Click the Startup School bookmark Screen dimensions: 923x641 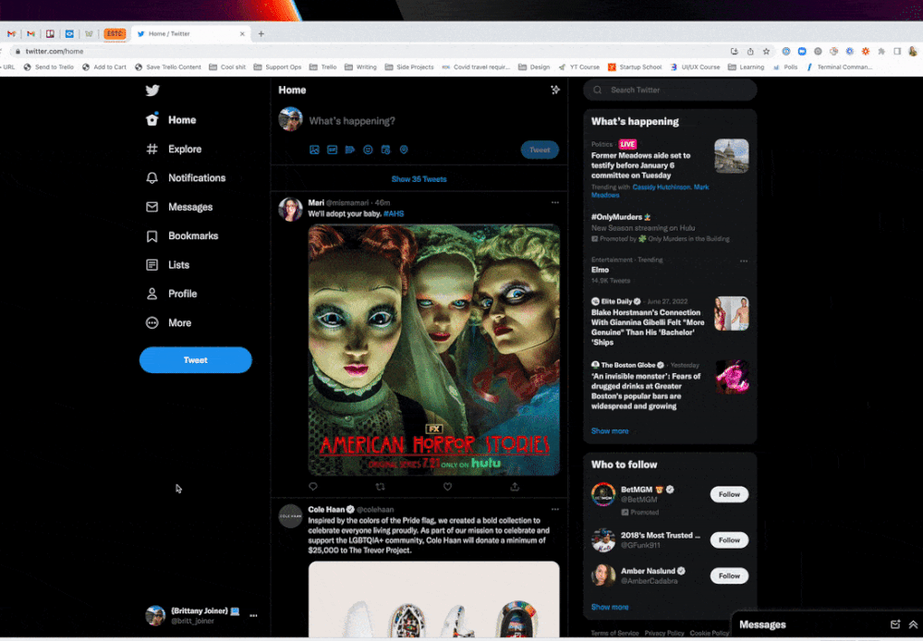point(635,67)
